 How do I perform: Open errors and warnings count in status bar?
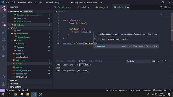click(26, 91)
